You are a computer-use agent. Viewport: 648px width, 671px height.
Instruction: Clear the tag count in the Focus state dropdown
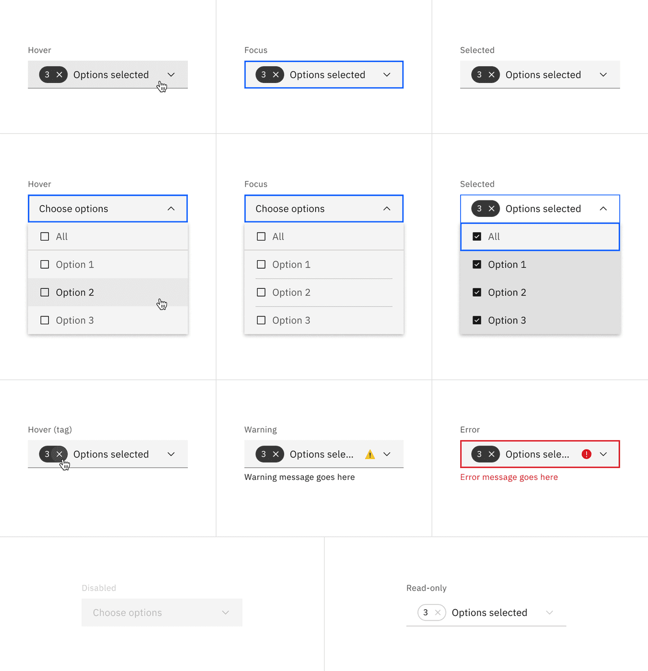(275, 74)
